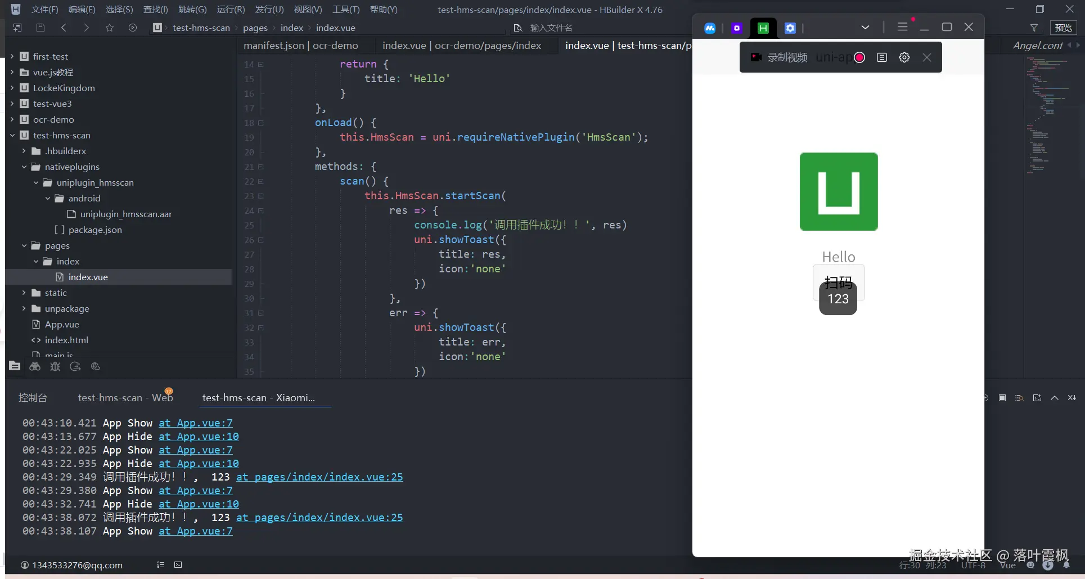
Task: Expand the LockeKingdom project
Action: point(12,88)
